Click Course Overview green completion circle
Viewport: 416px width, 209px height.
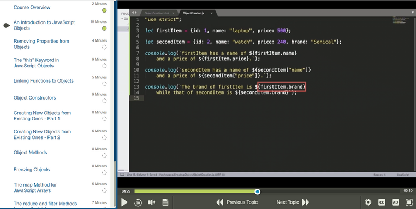[x=104, y=10]
